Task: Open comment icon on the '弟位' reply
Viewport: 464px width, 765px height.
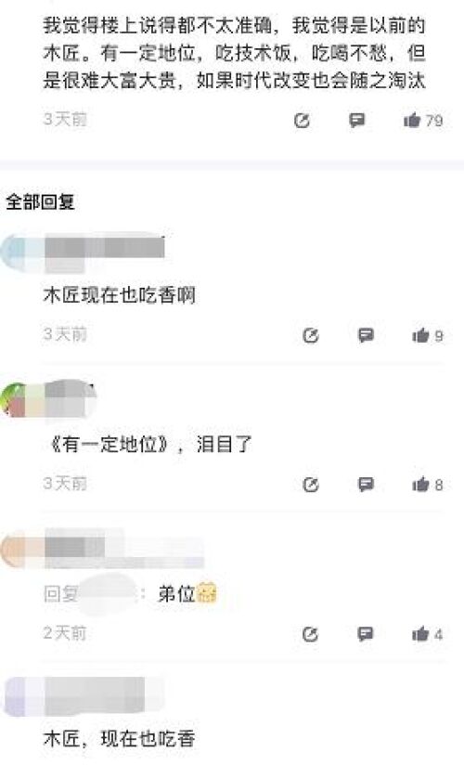Action: (x=366, y=634)
